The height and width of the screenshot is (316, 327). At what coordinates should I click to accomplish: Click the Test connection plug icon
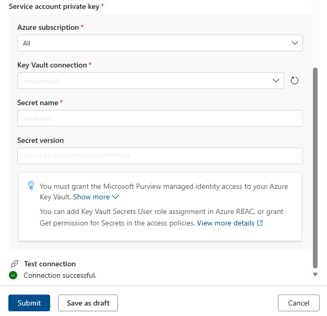[x=14, y=264]
